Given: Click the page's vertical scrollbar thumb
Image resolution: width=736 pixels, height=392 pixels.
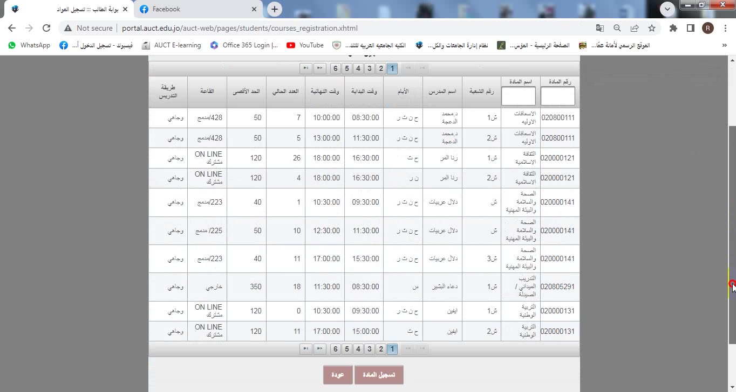Looking at the screenshot, I should (x=732, y=235).
